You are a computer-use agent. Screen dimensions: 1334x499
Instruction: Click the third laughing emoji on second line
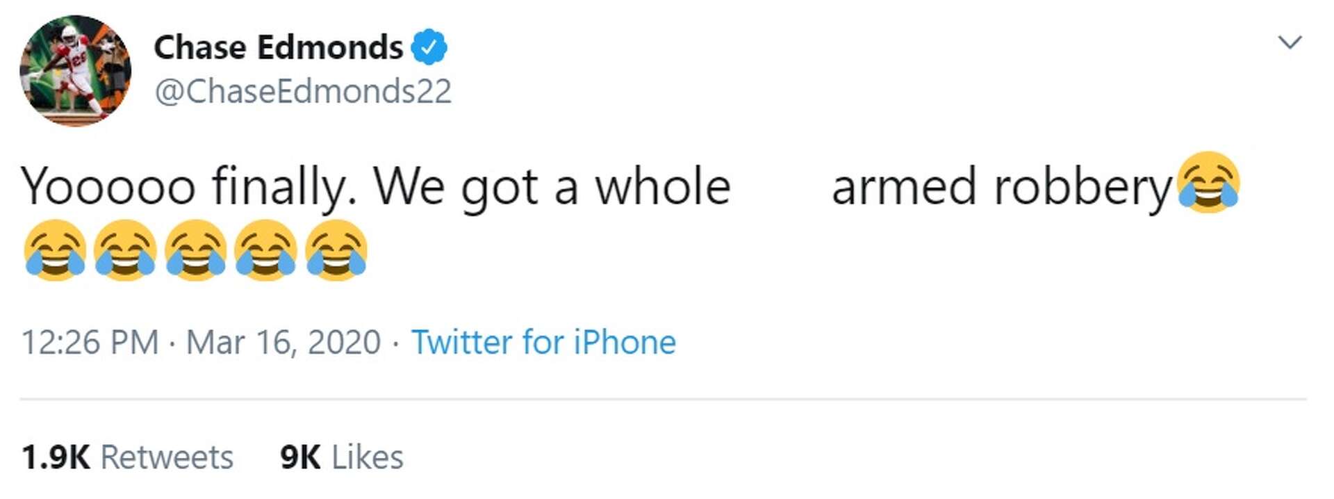[196, 250]
